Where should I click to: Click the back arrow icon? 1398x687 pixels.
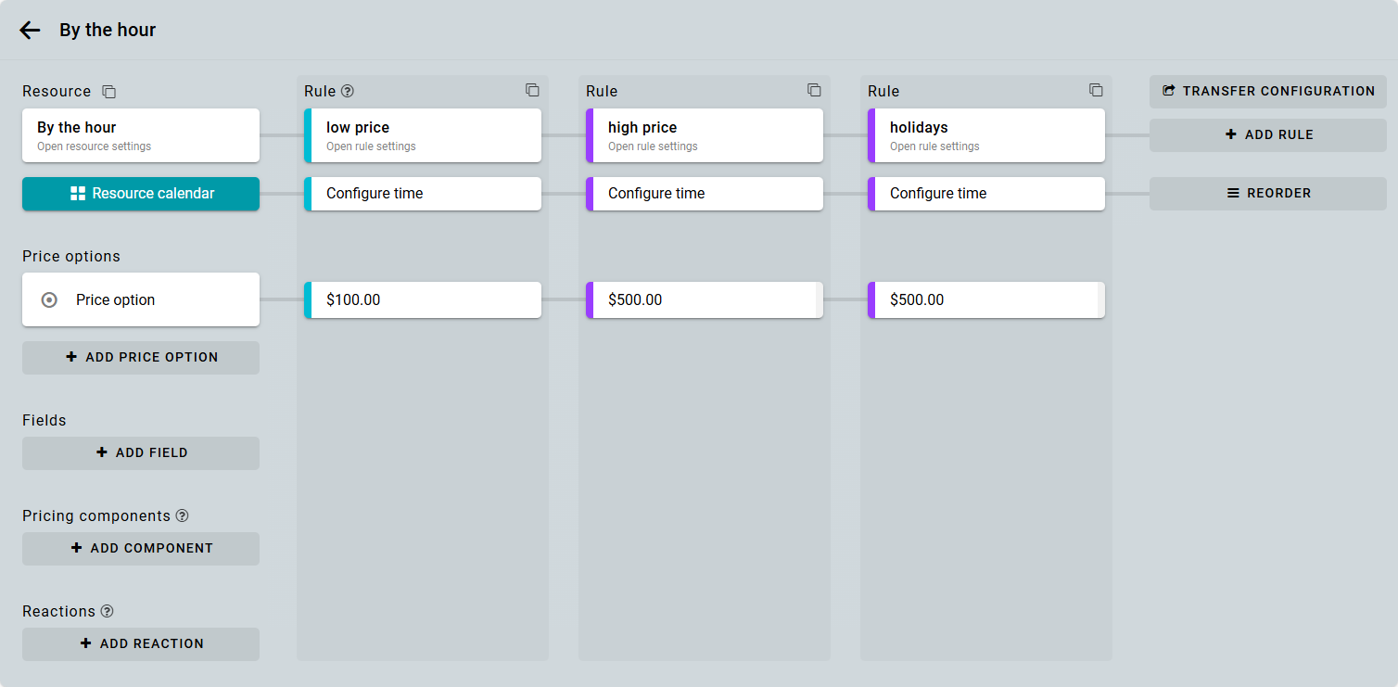click(x=30, y=30)
